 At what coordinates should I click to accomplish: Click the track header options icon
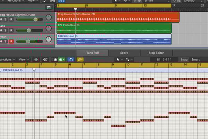click(49, 7)
